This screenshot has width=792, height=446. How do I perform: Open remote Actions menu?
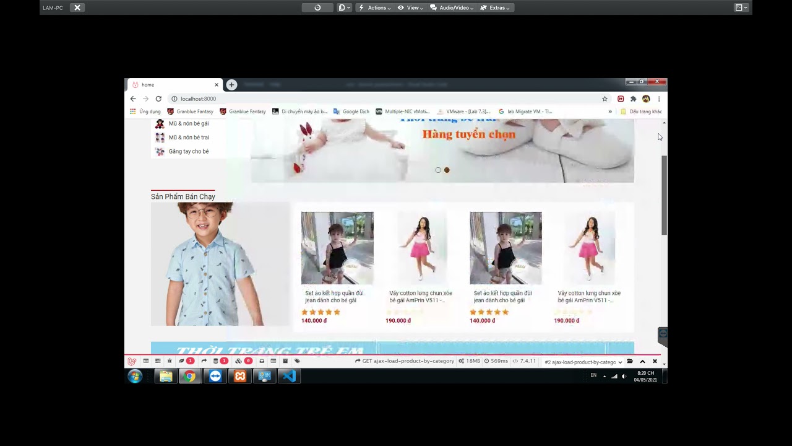374,7
